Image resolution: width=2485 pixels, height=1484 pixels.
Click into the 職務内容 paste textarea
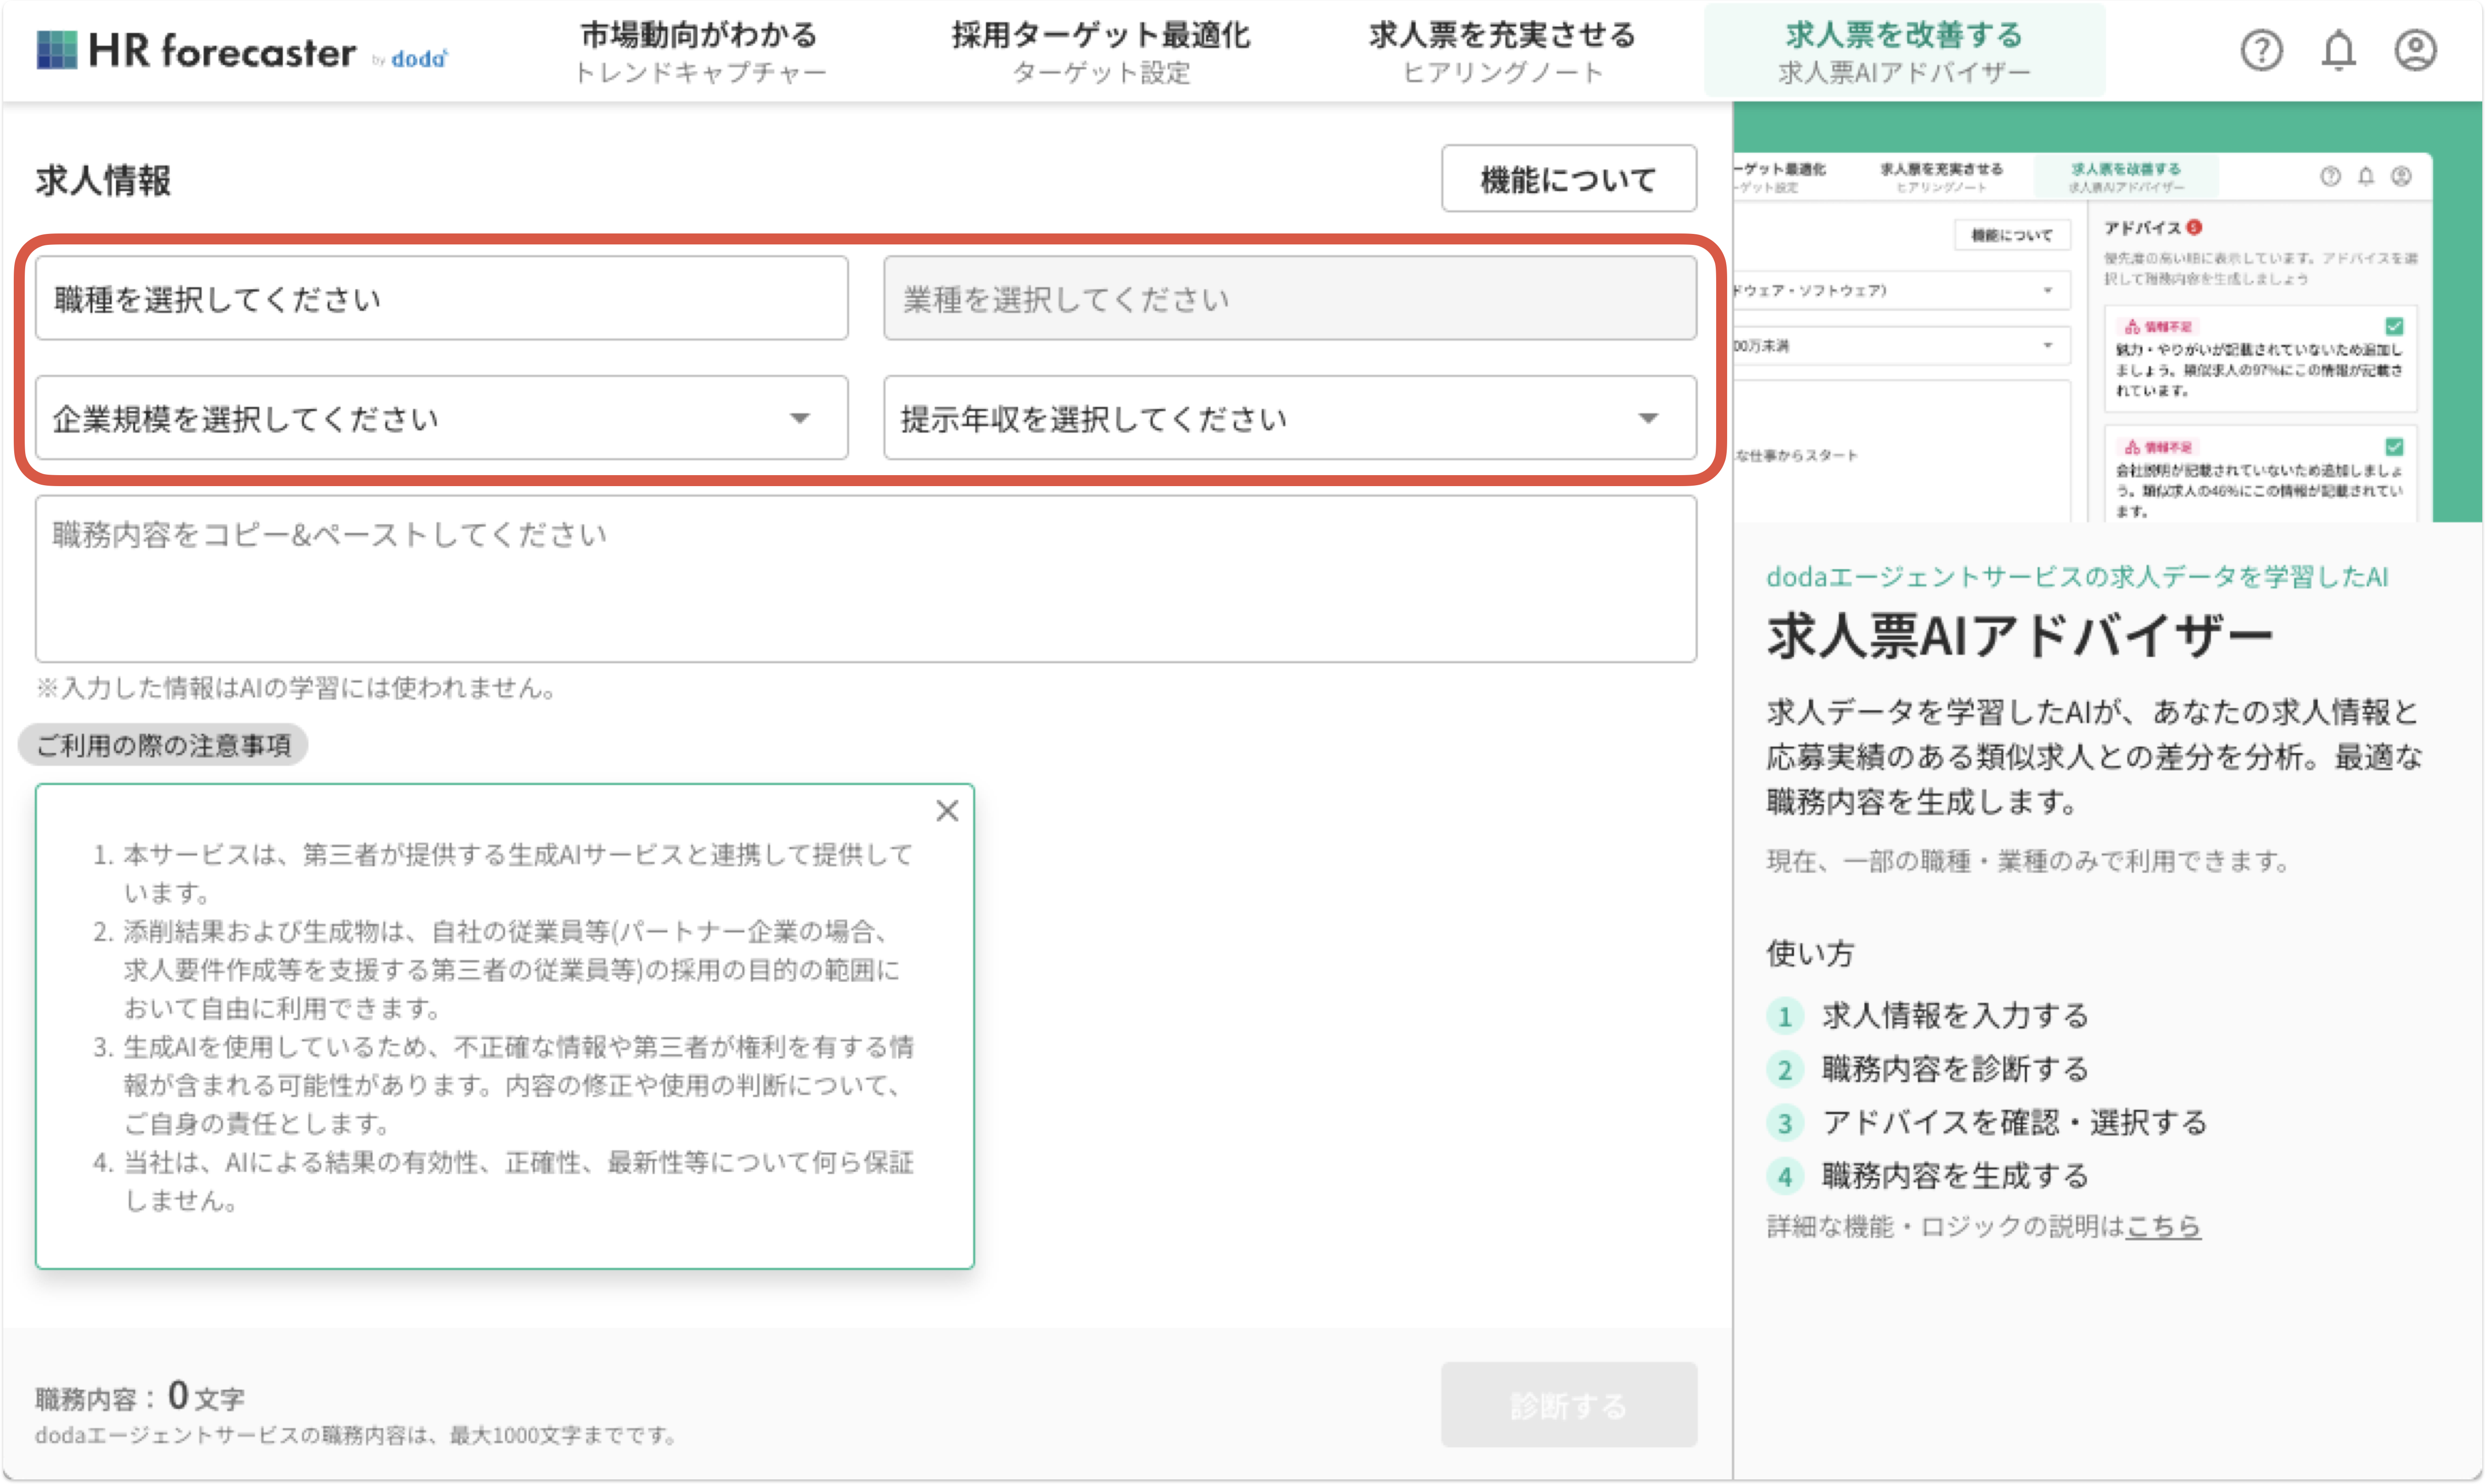click(x=866, y=580)
